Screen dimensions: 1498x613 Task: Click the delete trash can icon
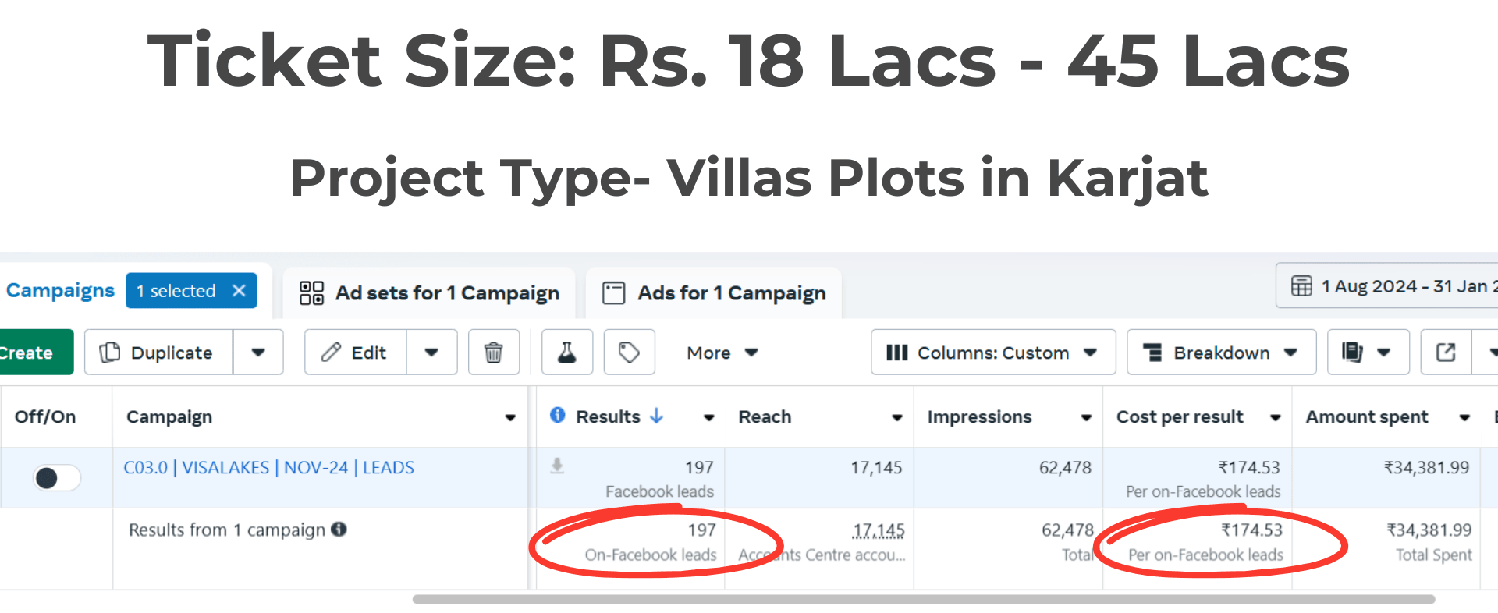click(x=493, y=353)
